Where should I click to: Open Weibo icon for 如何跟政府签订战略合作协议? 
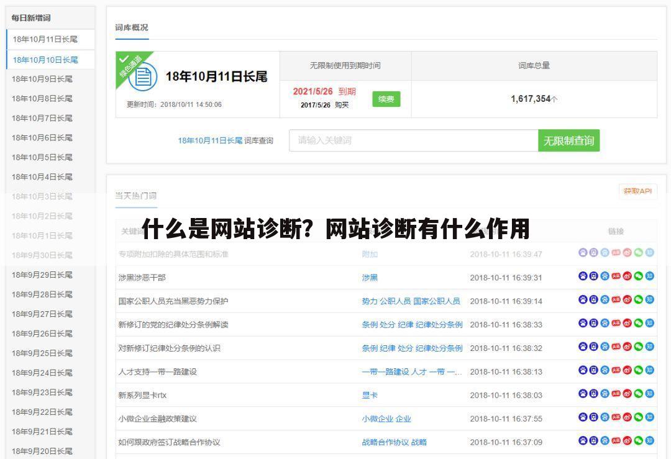coord(628,440)
